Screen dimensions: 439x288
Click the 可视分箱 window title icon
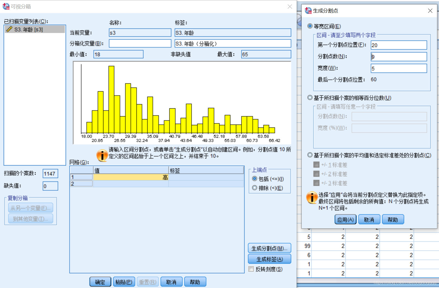(x=6, y=6)
